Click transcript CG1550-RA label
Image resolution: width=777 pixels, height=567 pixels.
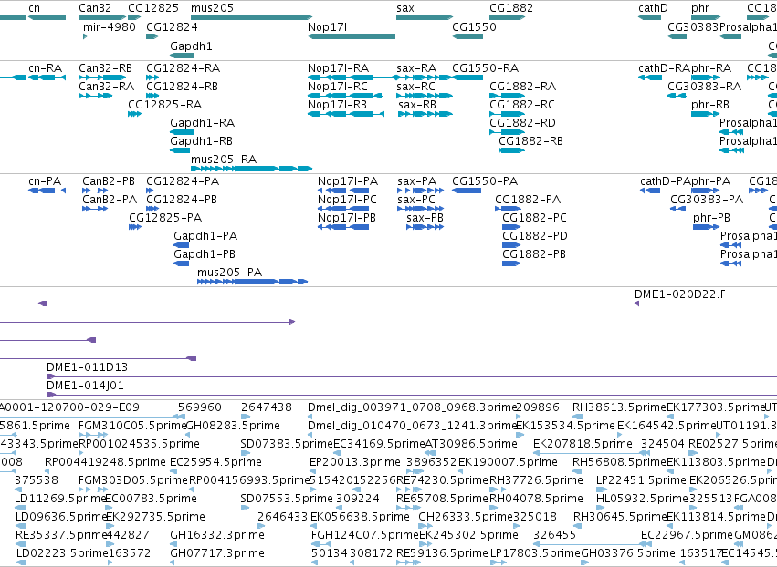pos(485,67)
